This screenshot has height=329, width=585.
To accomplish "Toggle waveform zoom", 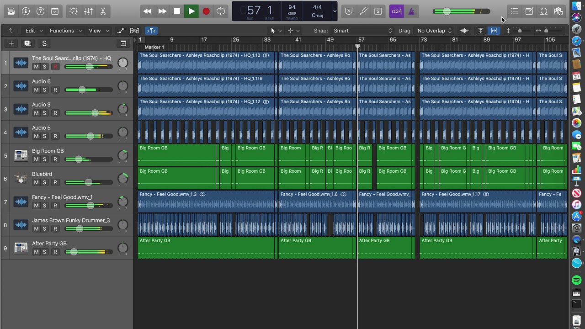I will click(464, 31).
